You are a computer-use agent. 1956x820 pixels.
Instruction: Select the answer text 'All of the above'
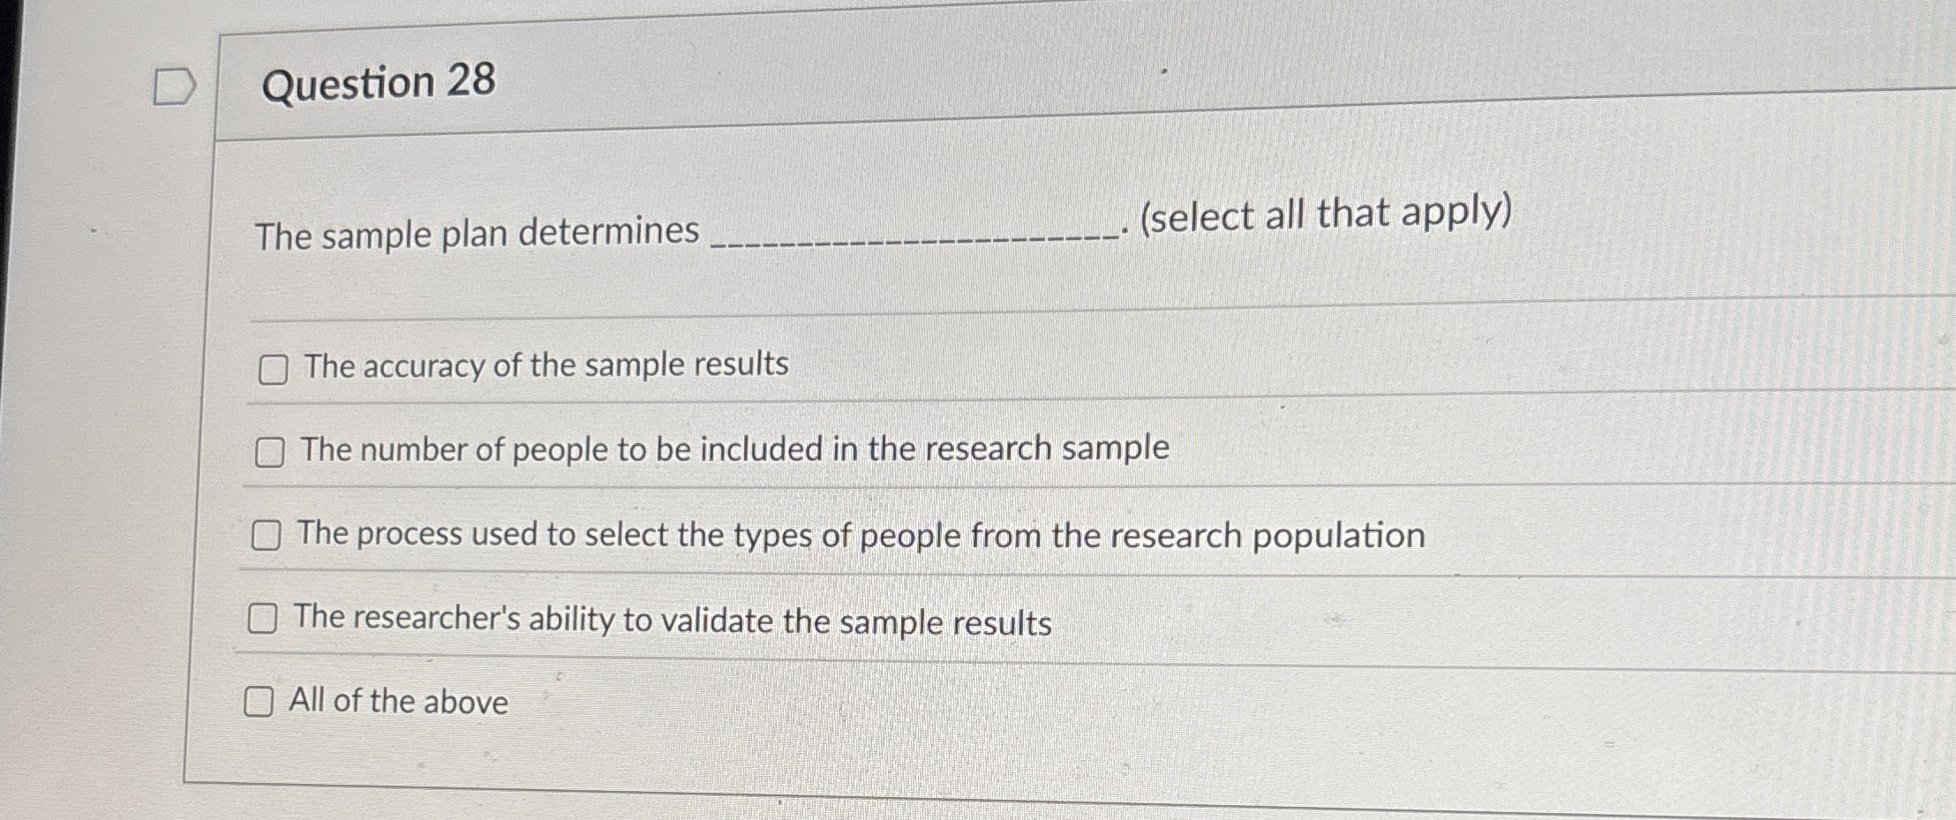pyautogui.click(x=395, y=702)
